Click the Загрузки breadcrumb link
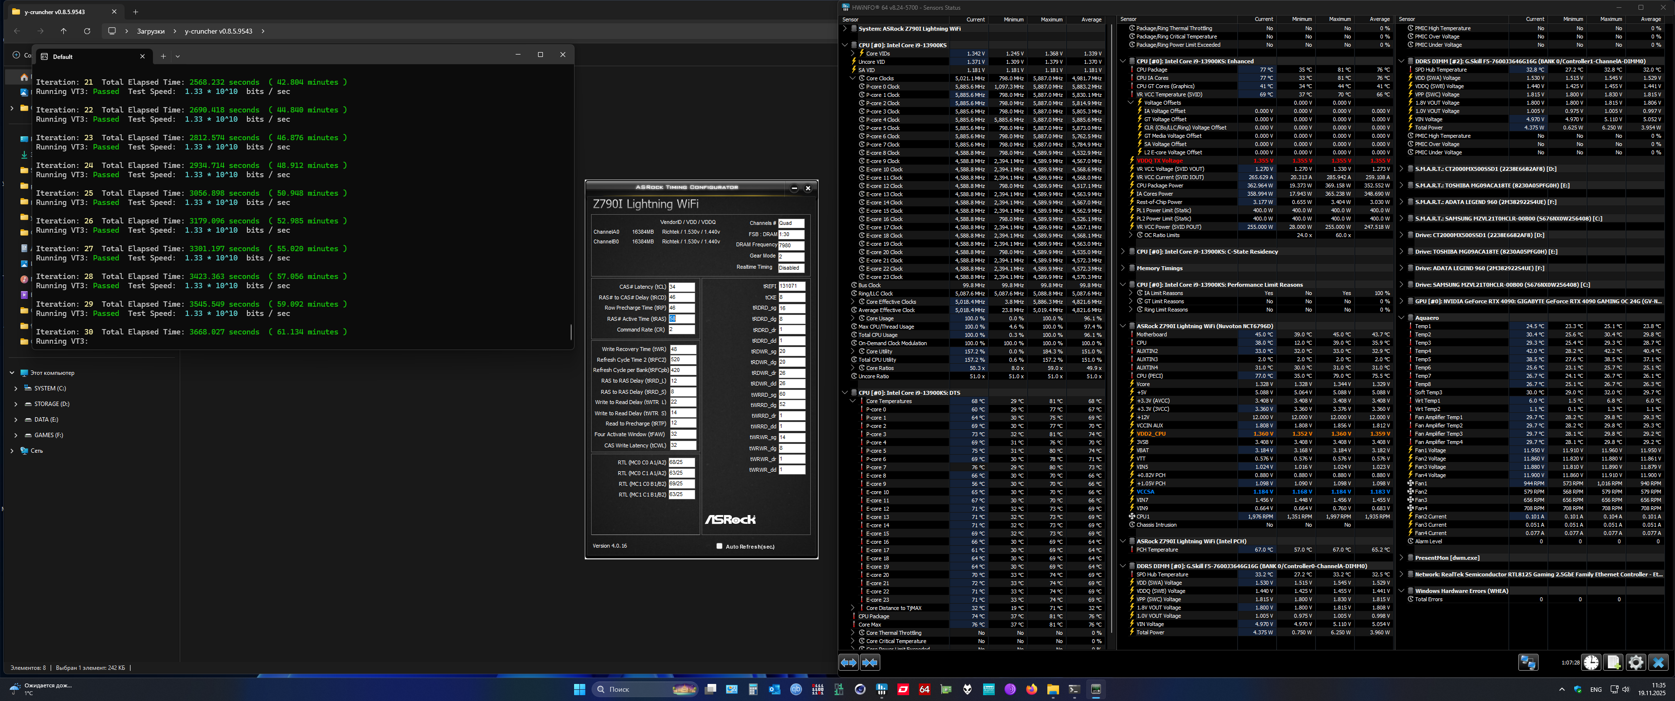The height and width of the screenshot is (701, 1675). pyautogui.click(x=150, y=31)
